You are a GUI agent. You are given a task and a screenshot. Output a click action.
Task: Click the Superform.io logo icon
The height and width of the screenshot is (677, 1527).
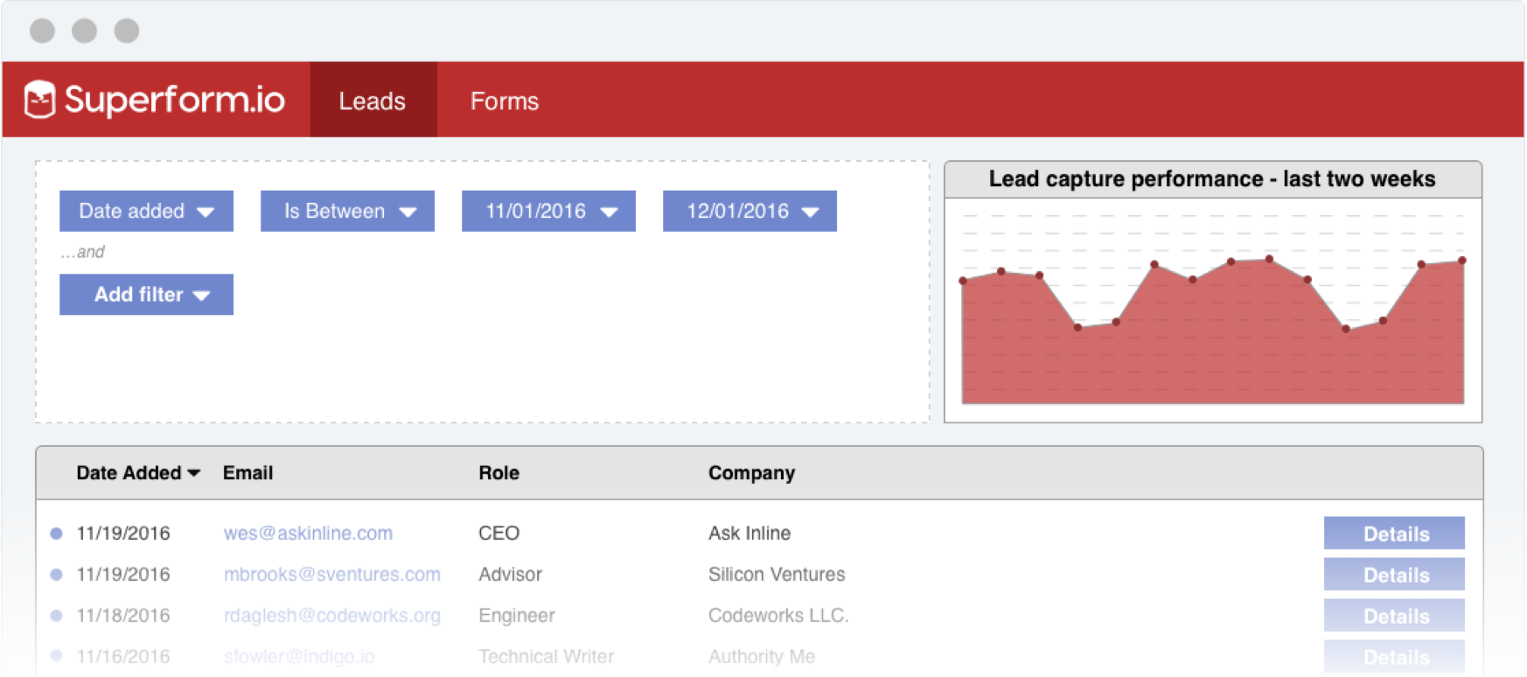pos(39,99)
